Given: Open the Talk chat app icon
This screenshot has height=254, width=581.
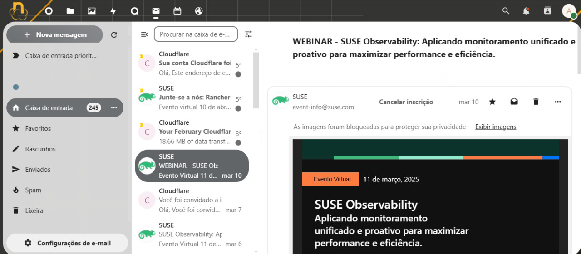Looking at the screenshot, I should pyautogui.click(x=134, y=11).
